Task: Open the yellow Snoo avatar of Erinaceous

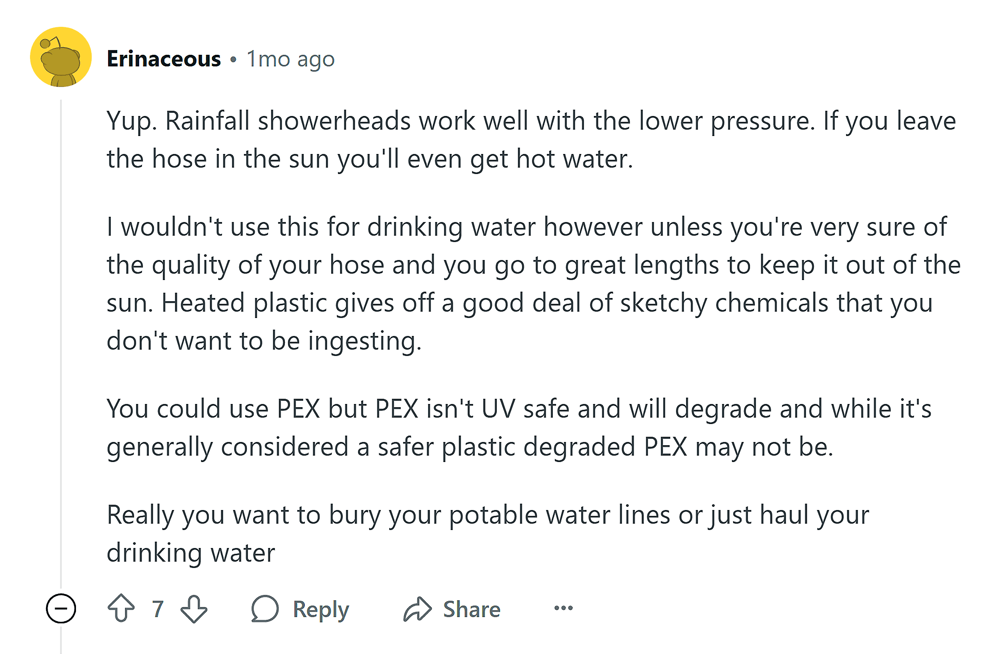Action: point(61,57)
